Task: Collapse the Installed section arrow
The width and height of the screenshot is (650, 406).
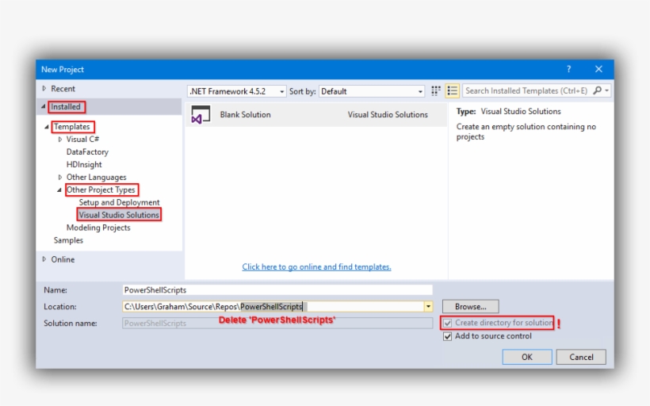Action: [44, 106]
